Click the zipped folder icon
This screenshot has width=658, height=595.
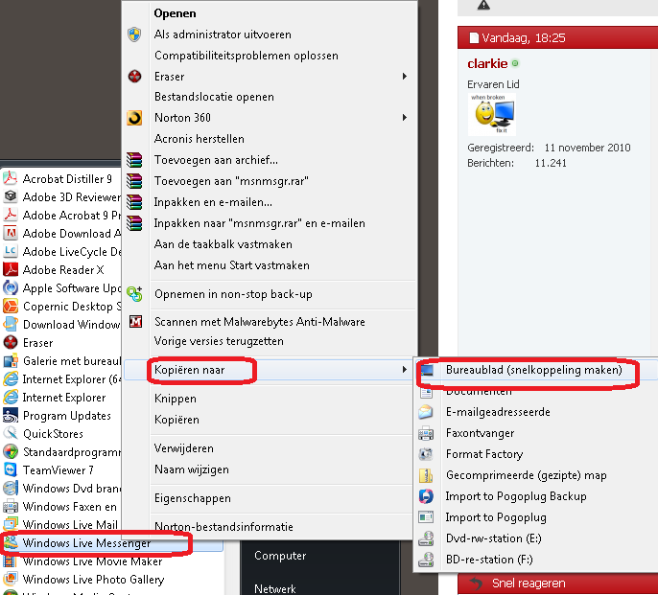click(x=426, y=475)
